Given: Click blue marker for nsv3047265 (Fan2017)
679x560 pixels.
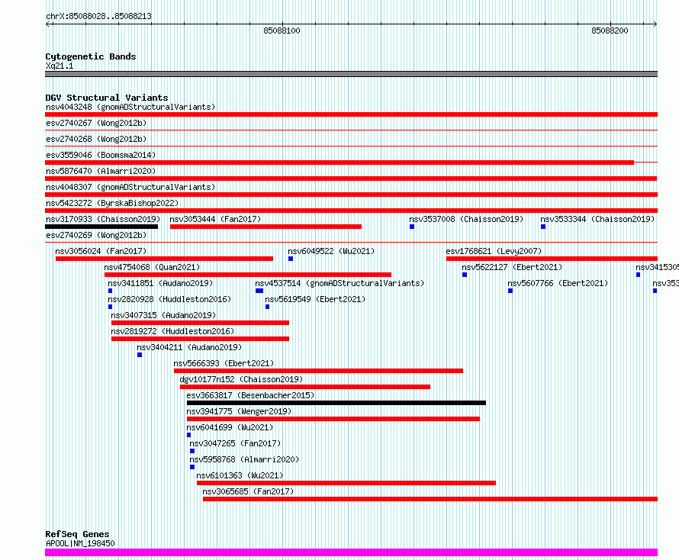Looking at the screenshot, I should [192, 451].
